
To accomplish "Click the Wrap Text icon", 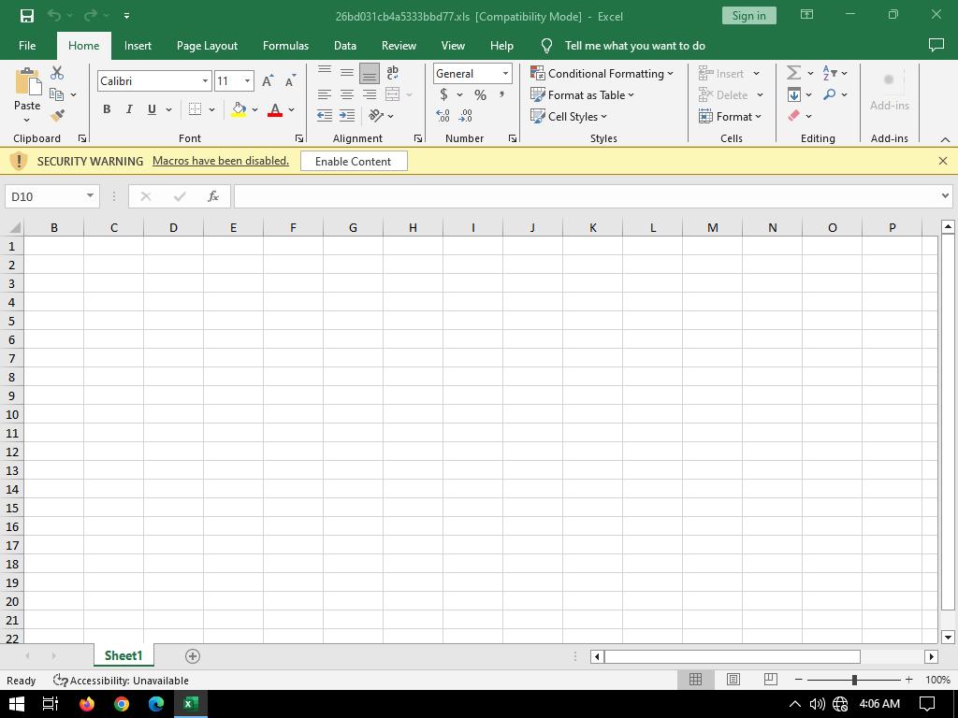I will 393,73.
